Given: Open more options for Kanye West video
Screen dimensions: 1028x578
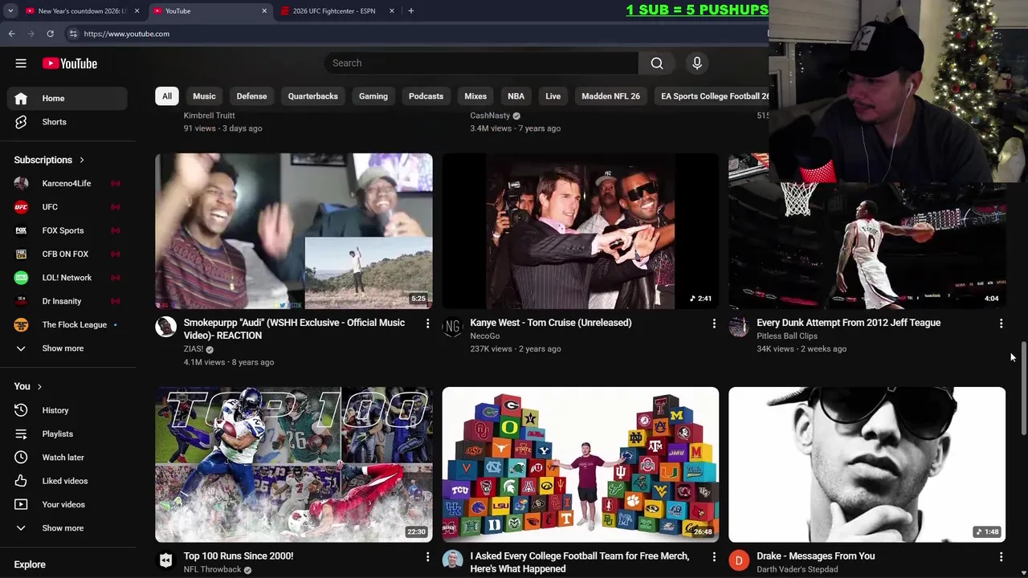Looking at the screenshot, I should tap(714, 324).
